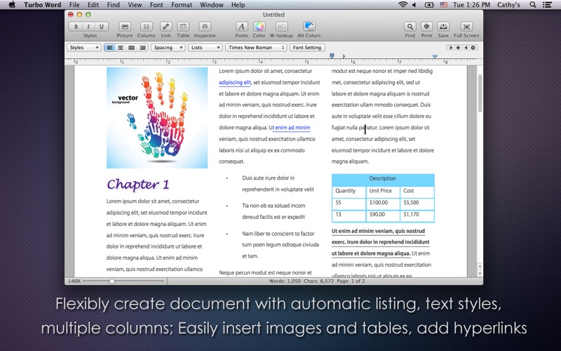Follow the 'adipiscing elit' hyperlink
The width and height of the screenshot is (561, 351).
click(x=235, y=82)
